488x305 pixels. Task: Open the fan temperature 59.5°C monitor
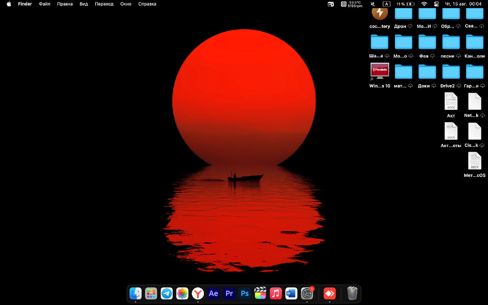click(x=351, y=4)
